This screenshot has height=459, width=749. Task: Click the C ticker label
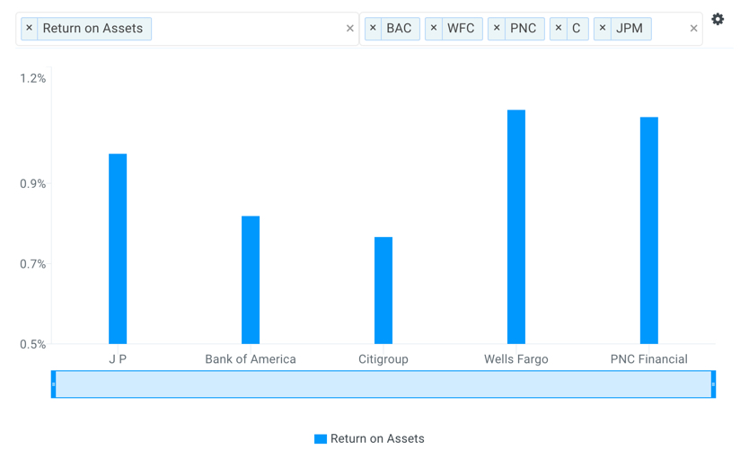(576, 29)
